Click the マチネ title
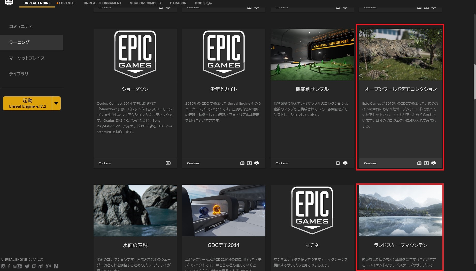This screenshot has height=271, width=476. click(x=312, y=245)
